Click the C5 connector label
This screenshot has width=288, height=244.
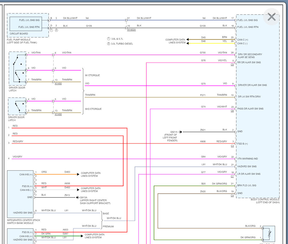tap(232, 65)
